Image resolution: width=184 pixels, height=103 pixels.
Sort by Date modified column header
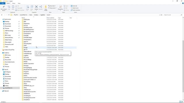point(50,18)
